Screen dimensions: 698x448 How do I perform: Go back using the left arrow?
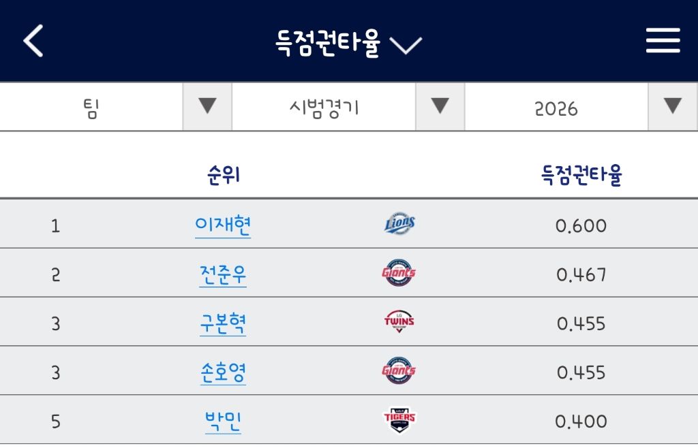(x=33, y=41)
